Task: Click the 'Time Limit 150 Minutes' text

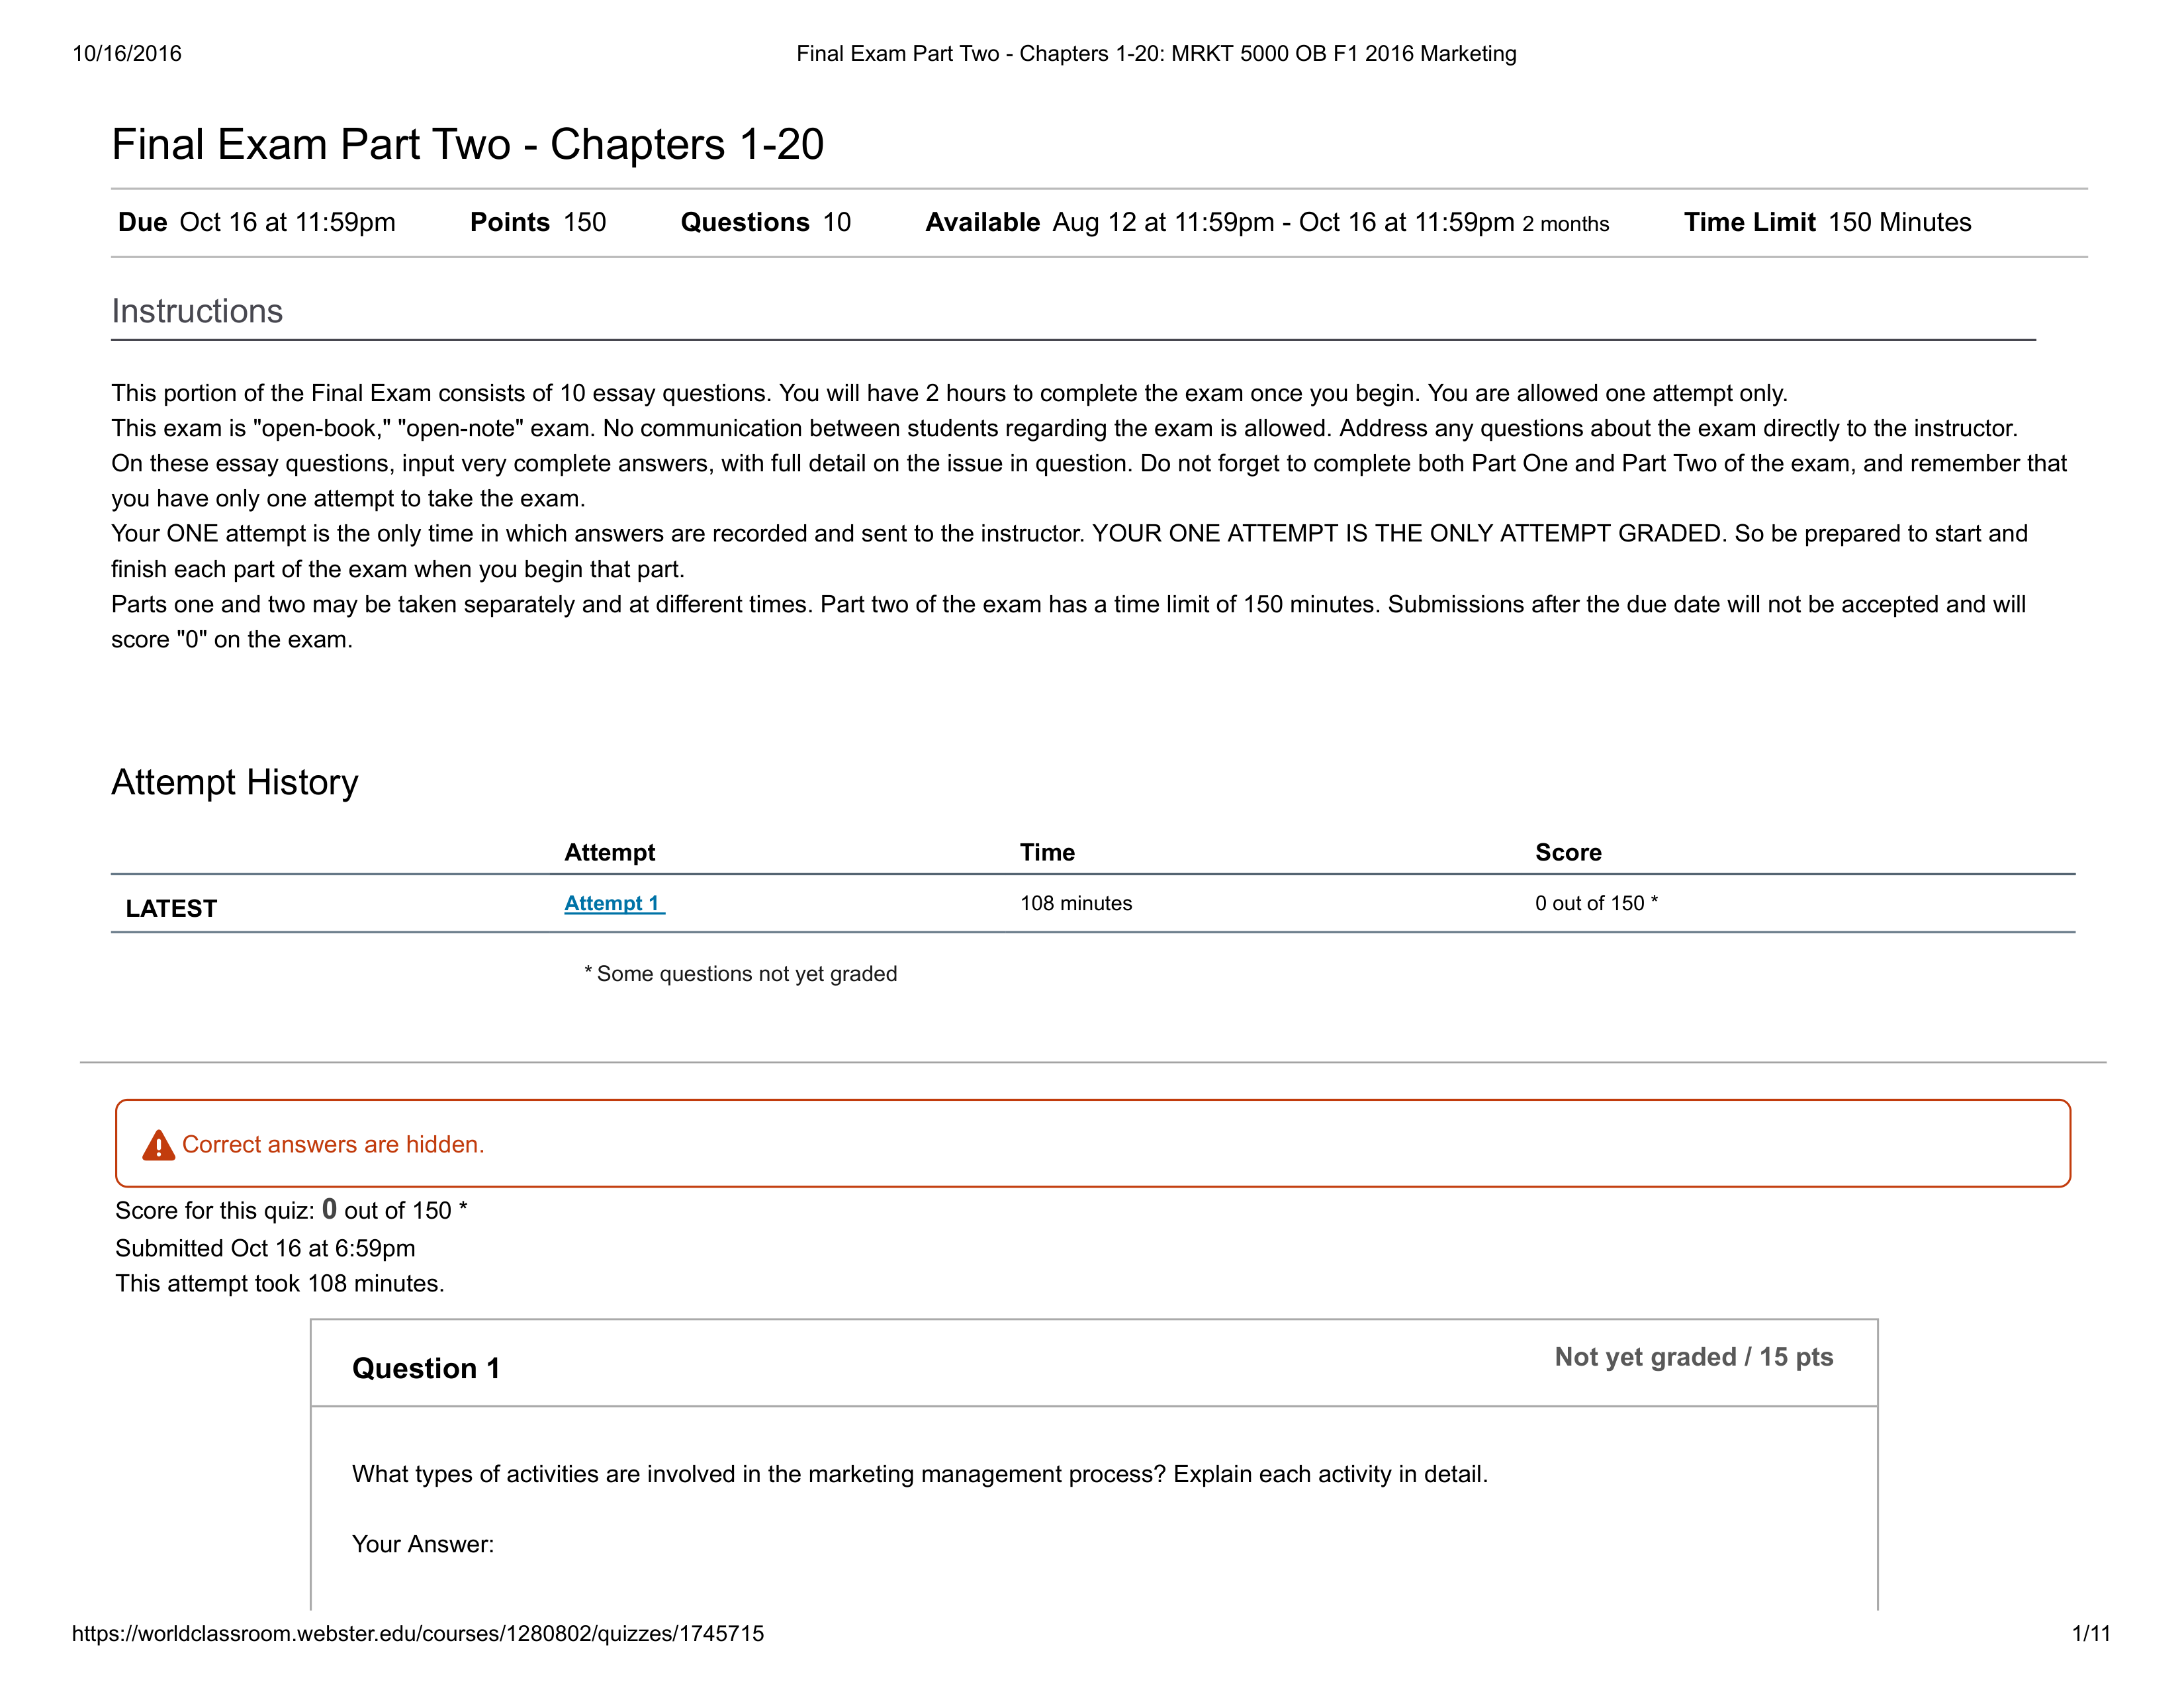Action: coord(1827,222)
